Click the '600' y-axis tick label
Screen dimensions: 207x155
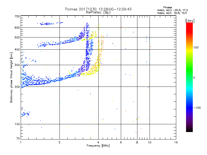click(17, 28)
